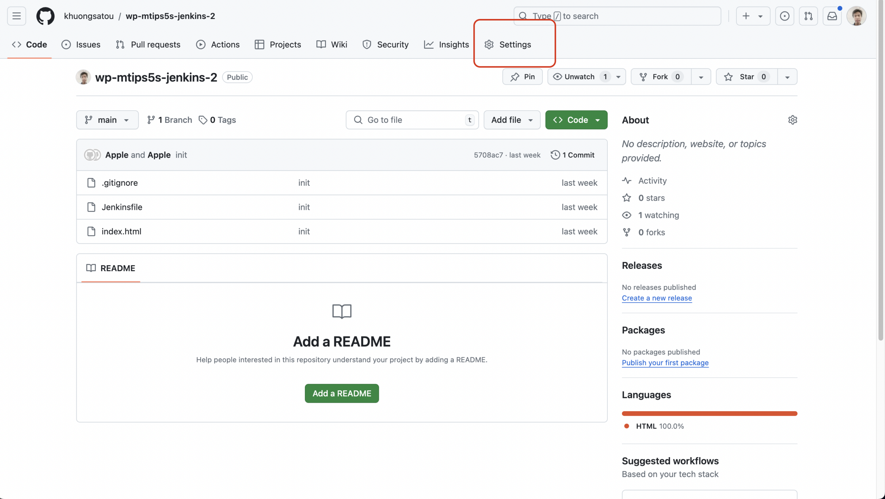The image size is (885, 499).
Task: Go to the khuongsatou owner link
Action: 89,16
